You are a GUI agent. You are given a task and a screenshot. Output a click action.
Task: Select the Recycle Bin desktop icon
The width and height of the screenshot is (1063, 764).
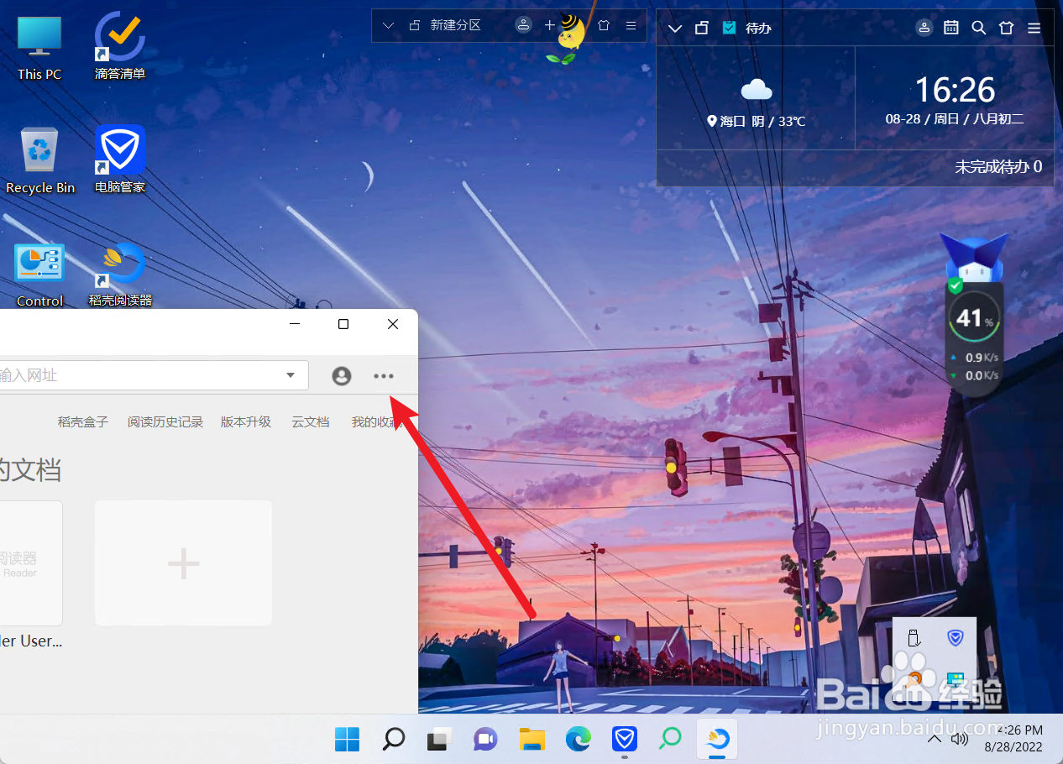pyautogui.click(x=40, y=160)
